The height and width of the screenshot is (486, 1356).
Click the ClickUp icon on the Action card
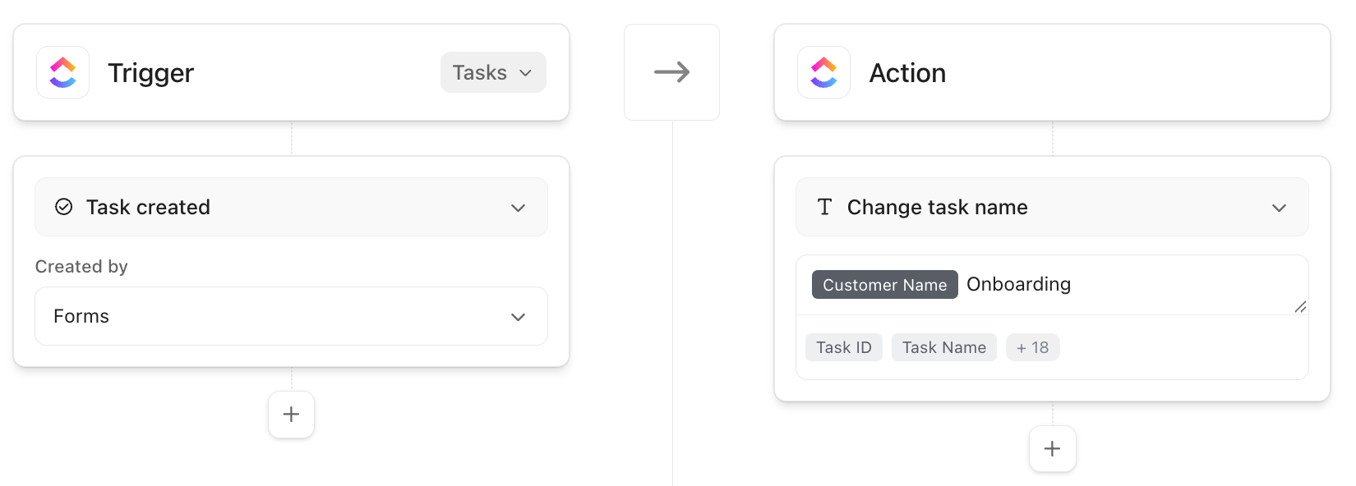click(x=823, y=72)
